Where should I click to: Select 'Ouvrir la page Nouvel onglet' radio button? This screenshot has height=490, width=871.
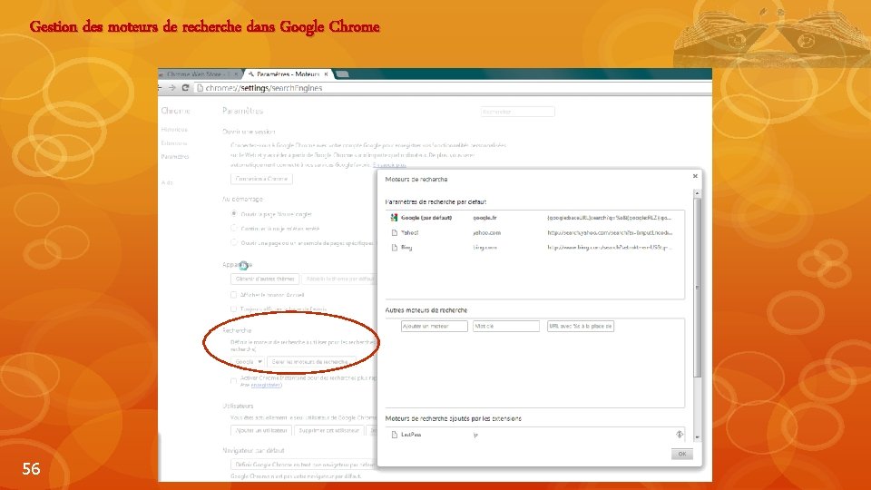tap(234, 213)
